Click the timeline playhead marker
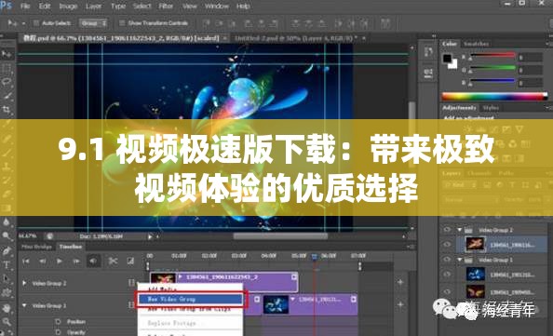The height and width of the screenshot is (336, 553). coord(315,257)
